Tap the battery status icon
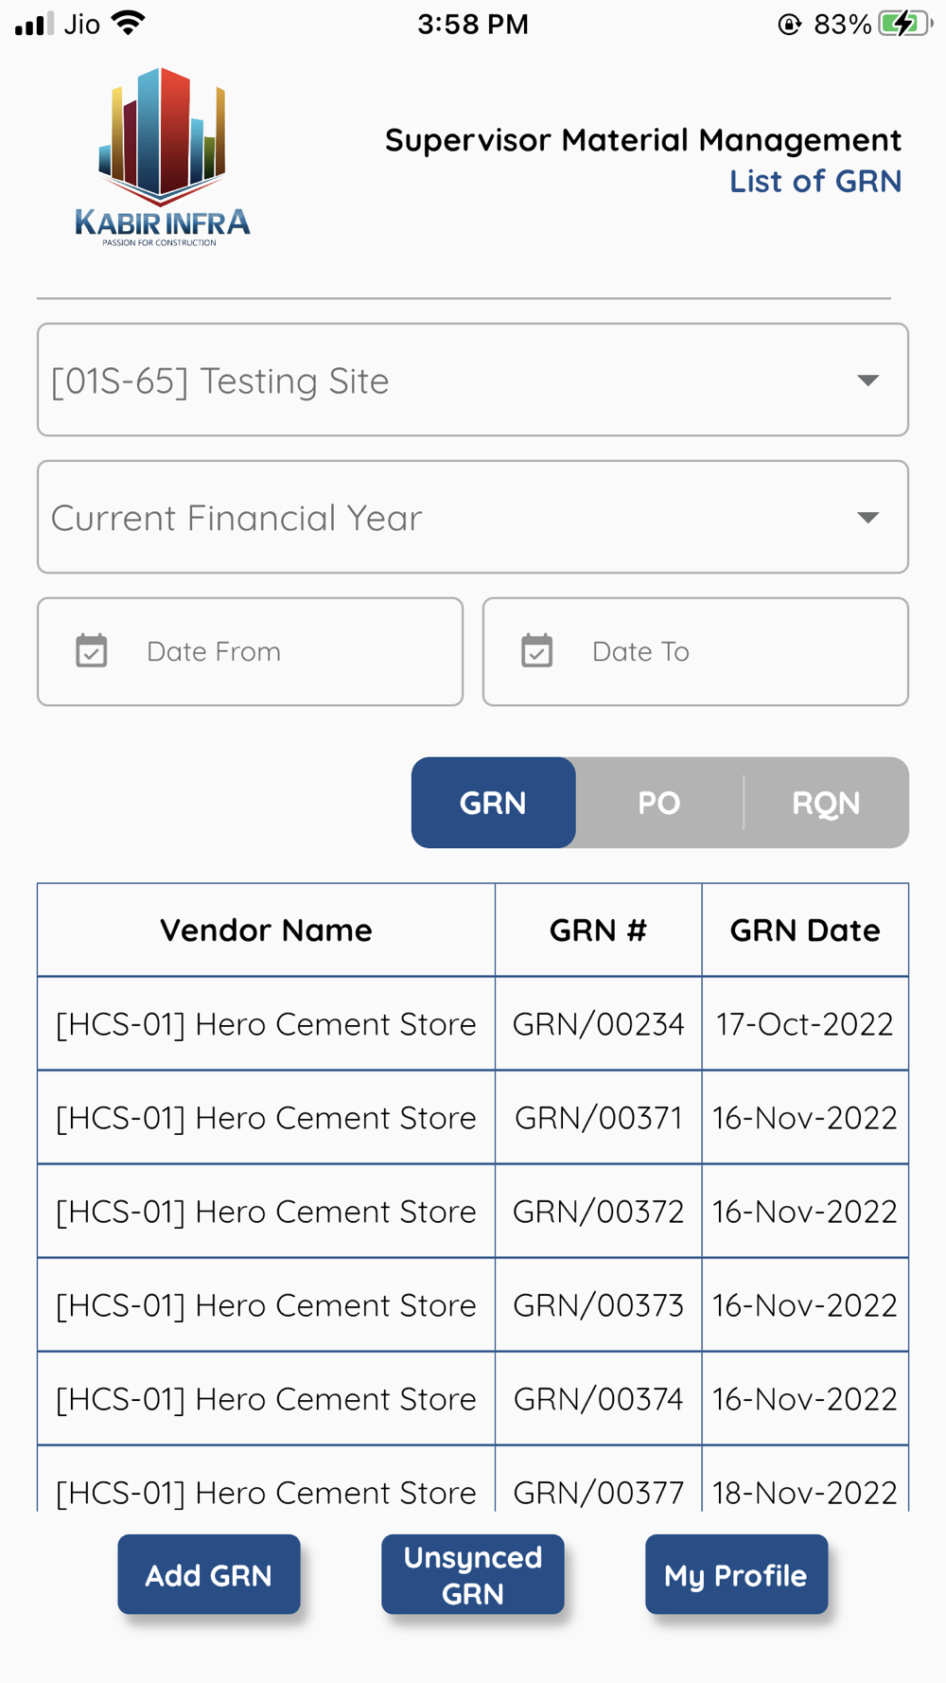The width and height of the screenshot is (946, 1683). 904,24
